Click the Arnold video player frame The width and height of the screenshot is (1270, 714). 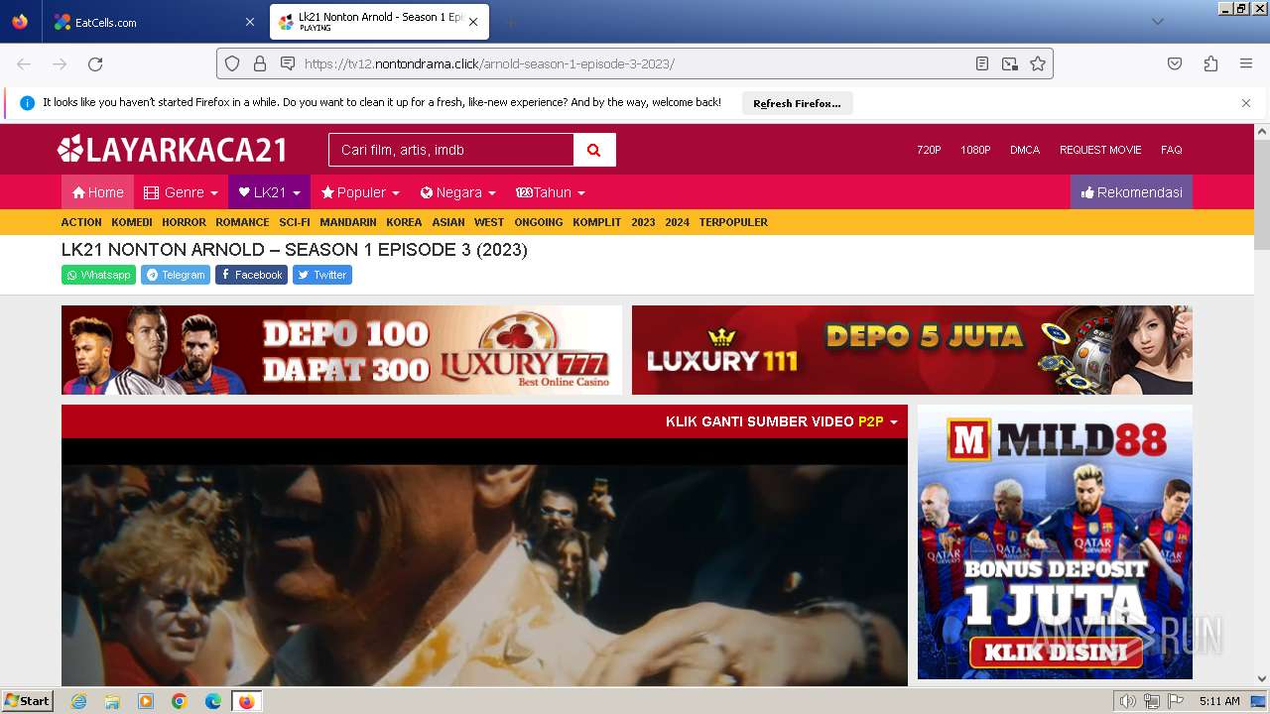(x=484, y=562)
